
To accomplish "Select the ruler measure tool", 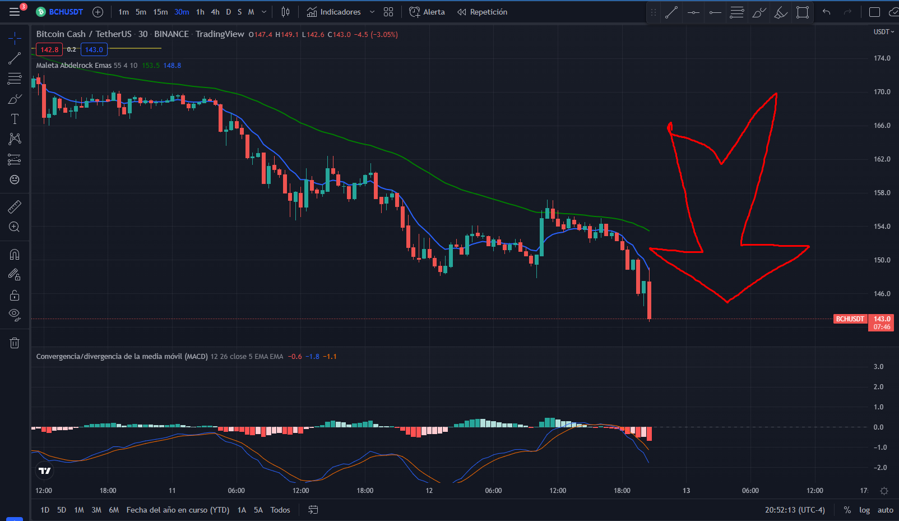I will [15, 207].
